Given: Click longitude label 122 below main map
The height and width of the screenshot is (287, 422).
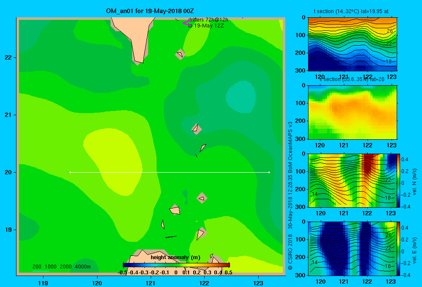Looking at the screenshot, I should point(204,283).
